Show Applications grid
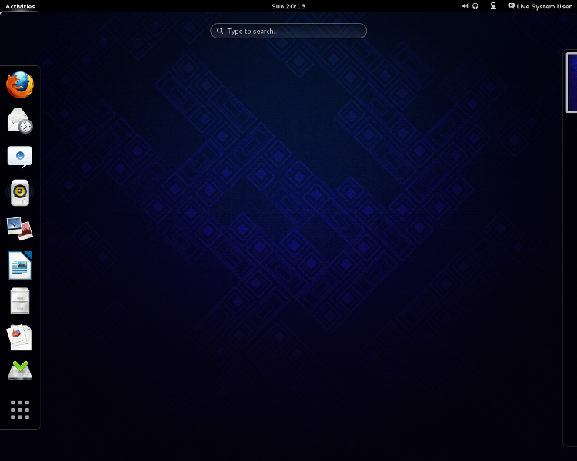 tap(20, 410)
